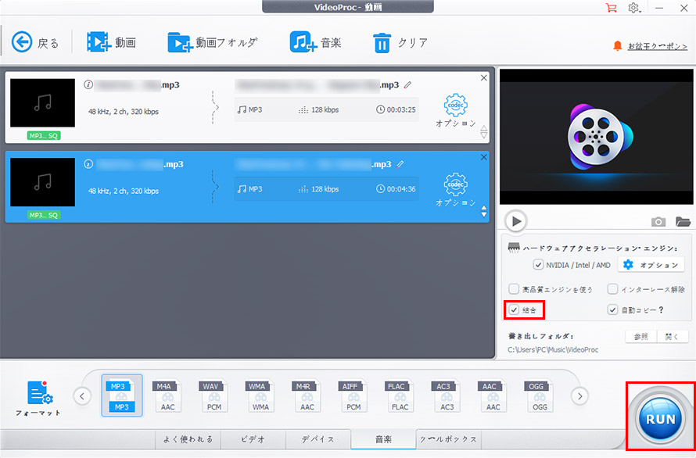Click the VideoProc preview video area

tap(596, 137)
